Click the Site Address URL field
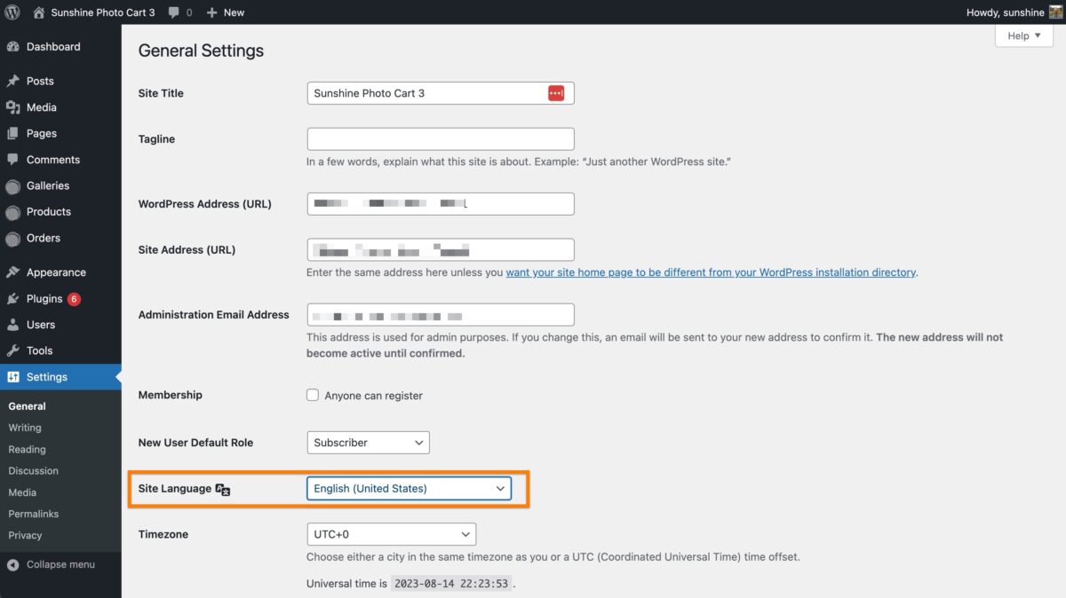 (441, 250)
